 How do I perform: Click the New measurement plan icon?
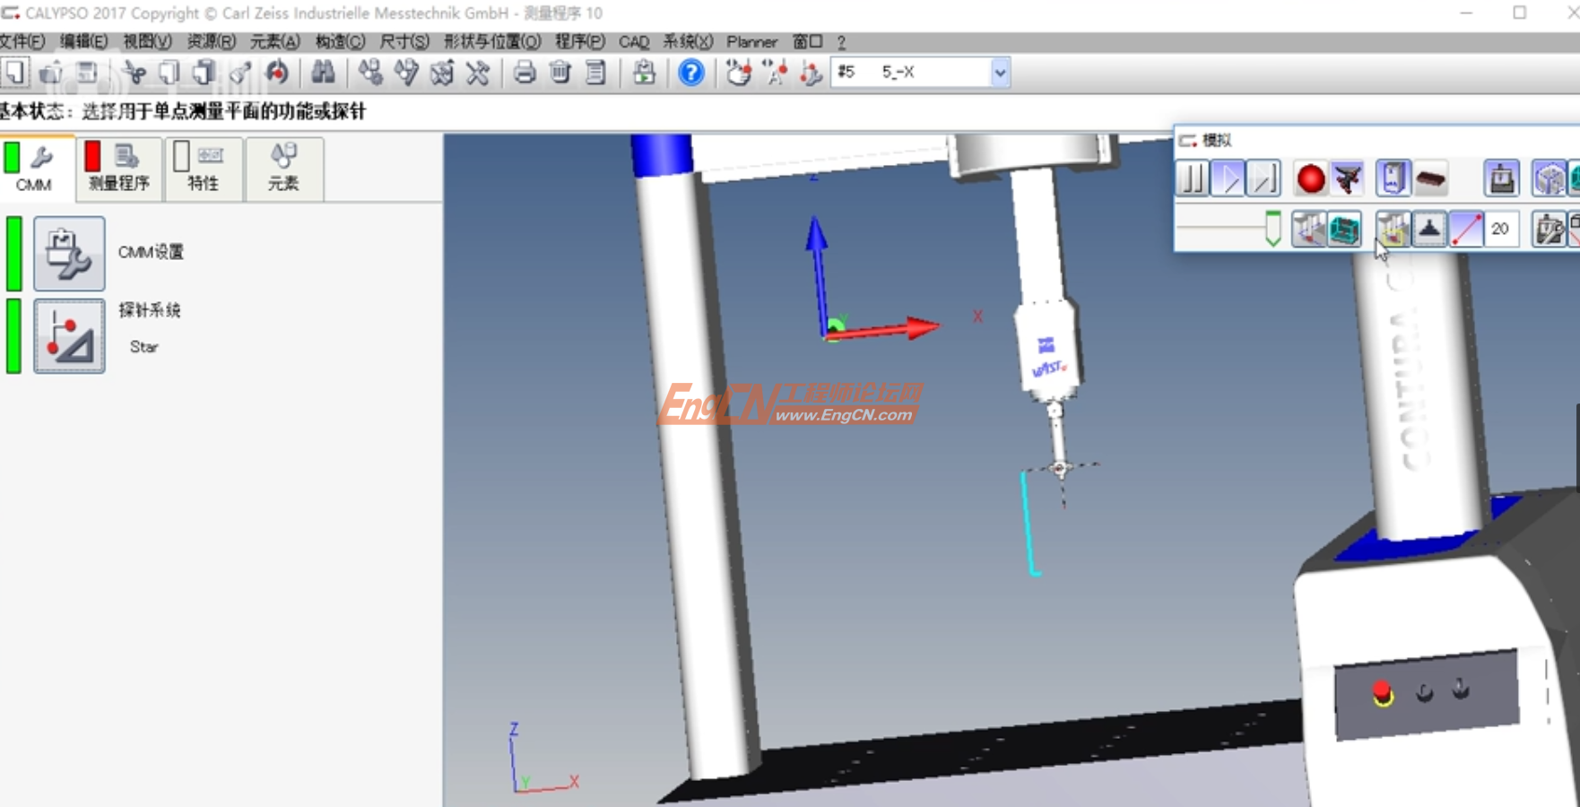pyautogui.click(x=15, y=73)
